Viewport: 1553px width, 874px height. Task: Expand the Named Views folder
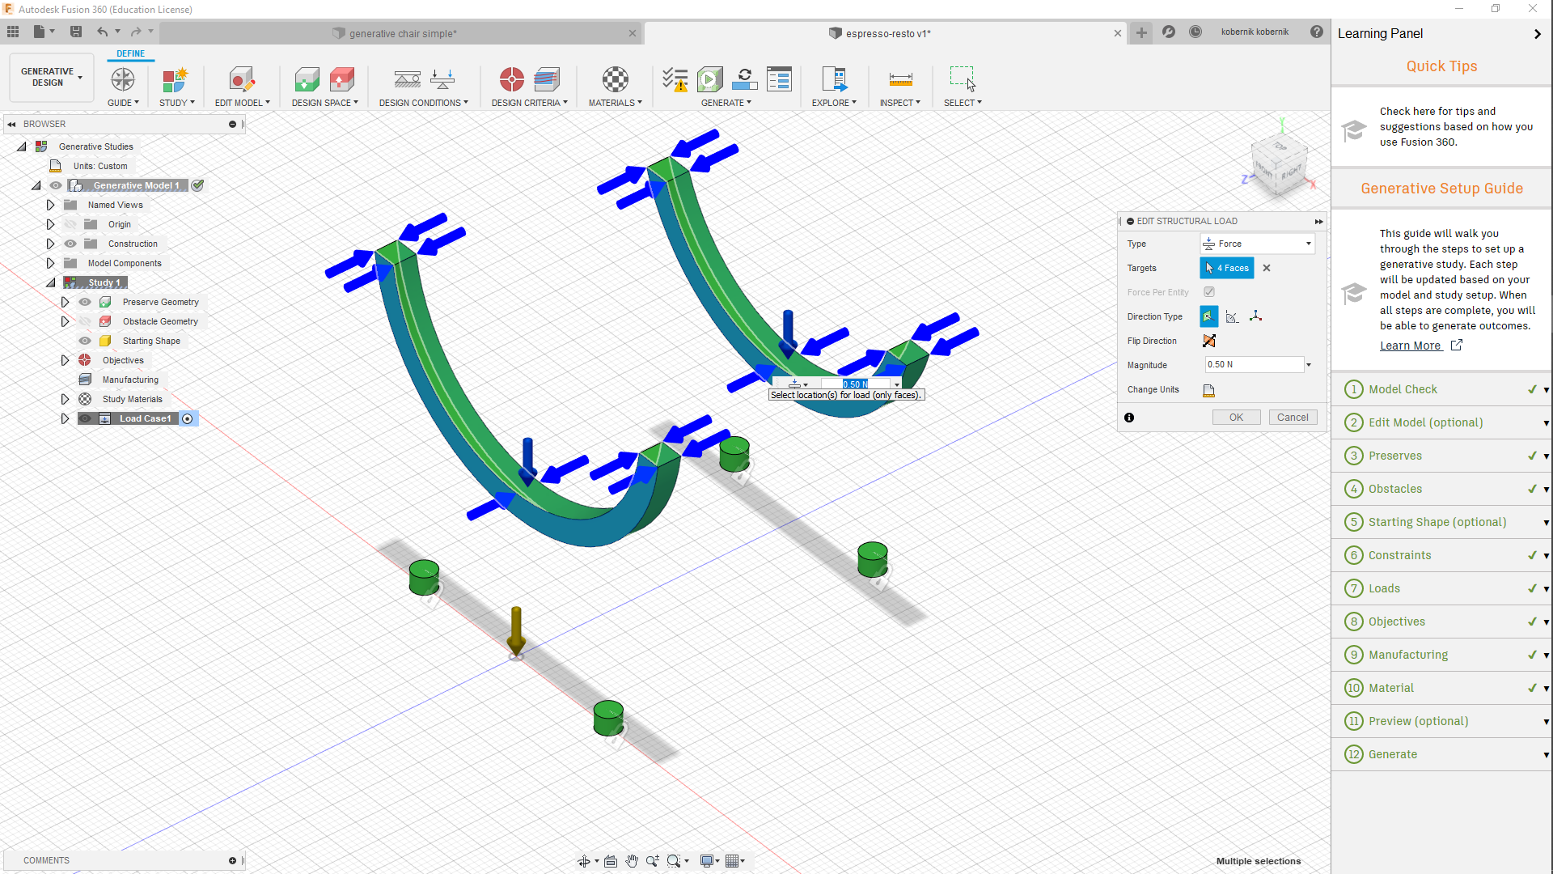(x=49, y=205)
